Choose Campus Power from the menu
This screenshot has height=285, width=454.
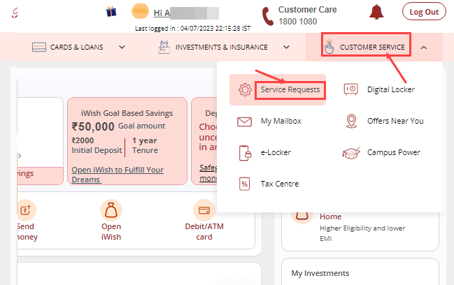click(393, 152)
